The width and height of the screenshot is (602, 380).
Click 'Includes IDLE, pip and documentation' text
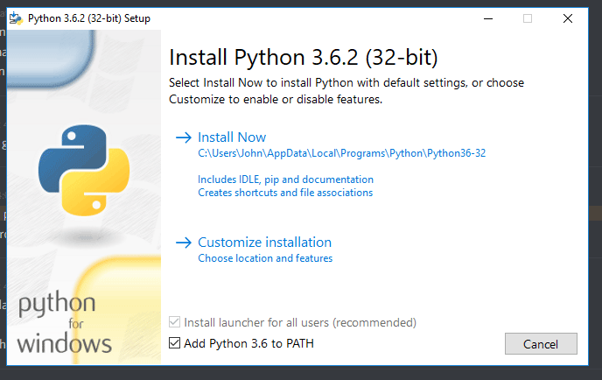coord(285,179)
